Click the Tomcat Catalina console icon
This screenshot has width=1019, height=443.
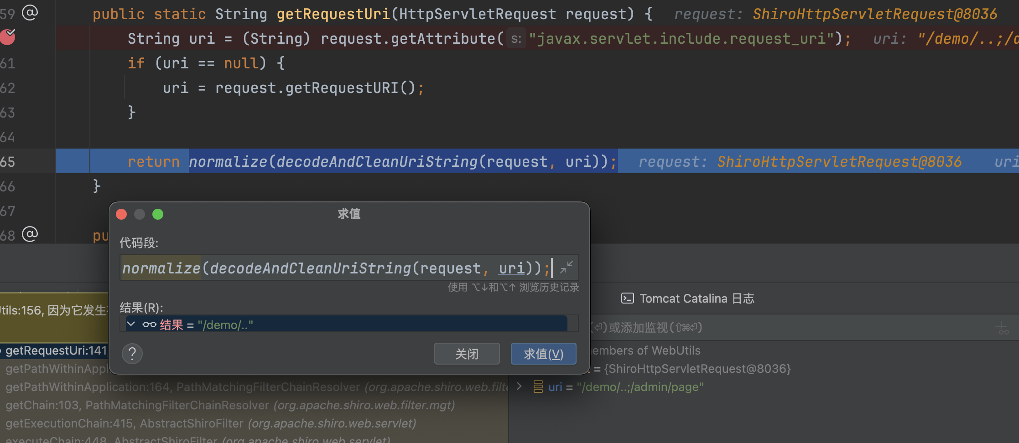click(x=628, y=299)
